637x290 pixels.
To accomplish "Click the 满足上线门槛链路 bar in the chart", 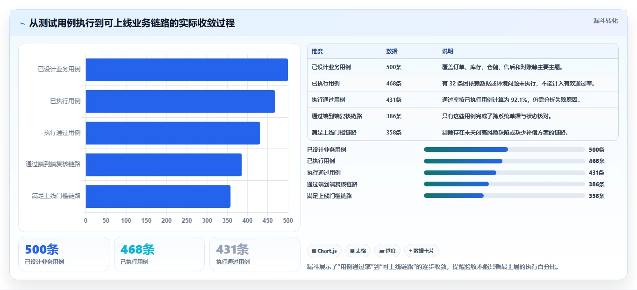I will click(x=158, y=196).
